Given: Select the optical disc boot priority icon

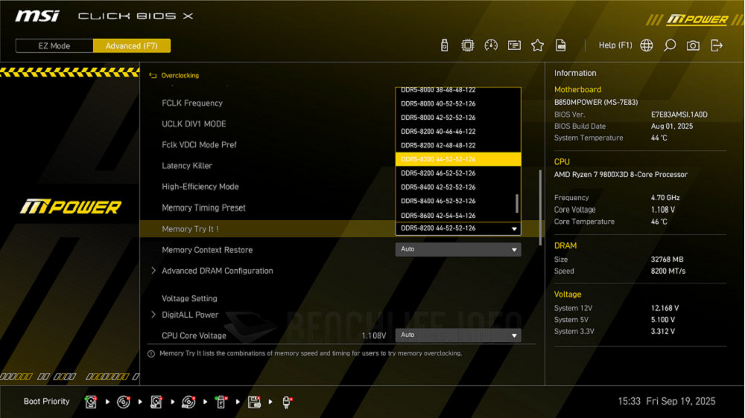Looking at the screenshot, I should [x=124, y=402].
